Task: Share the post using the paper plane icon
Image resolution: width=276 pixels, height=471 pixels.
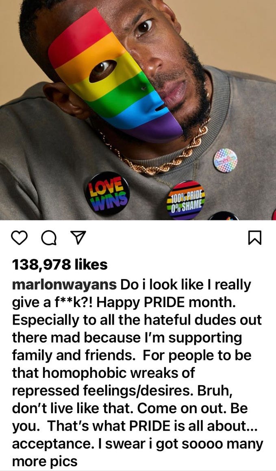Action: coord(78,238)
